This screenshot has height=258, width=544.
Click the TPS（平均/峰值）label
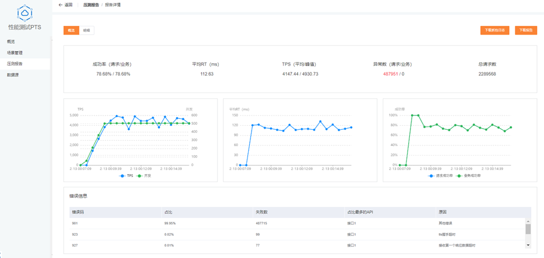pyautogui.click(x=299, y=64)
